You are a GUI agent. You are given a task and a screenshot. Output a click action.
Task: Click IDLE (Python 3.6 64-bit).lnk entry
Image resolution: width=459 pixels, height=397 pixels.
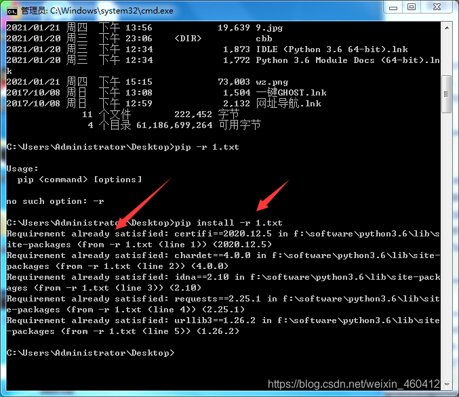tap(332, 49)
